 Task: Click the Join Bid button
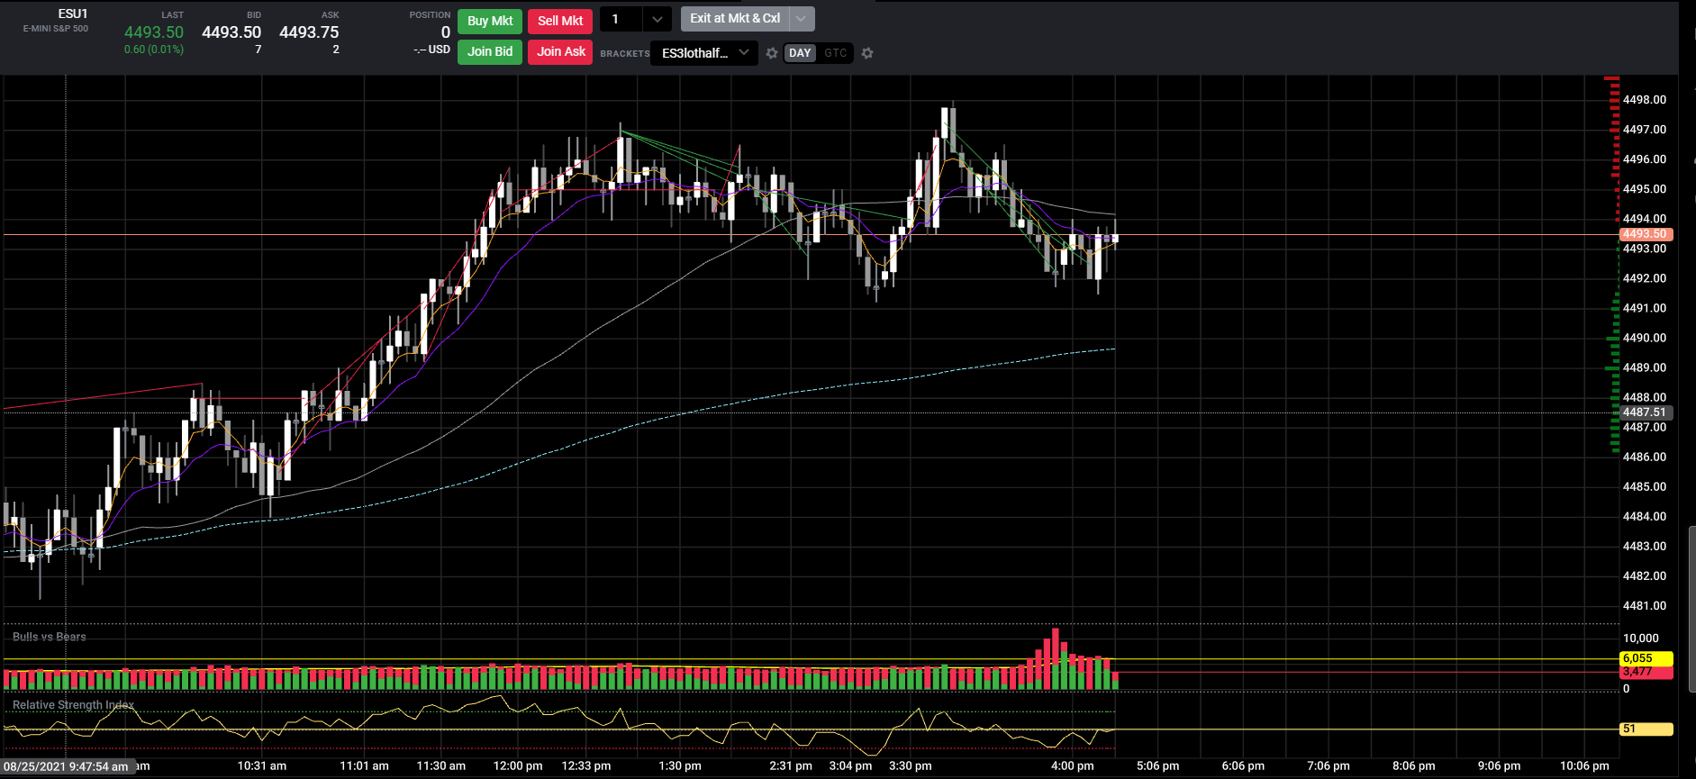[490, 51]
